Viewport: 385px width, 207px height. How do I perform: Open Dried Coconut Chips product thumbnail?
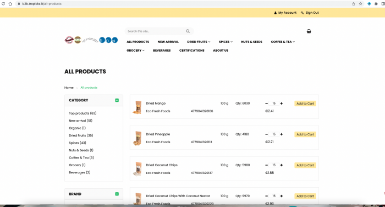(x=137, y=169)
